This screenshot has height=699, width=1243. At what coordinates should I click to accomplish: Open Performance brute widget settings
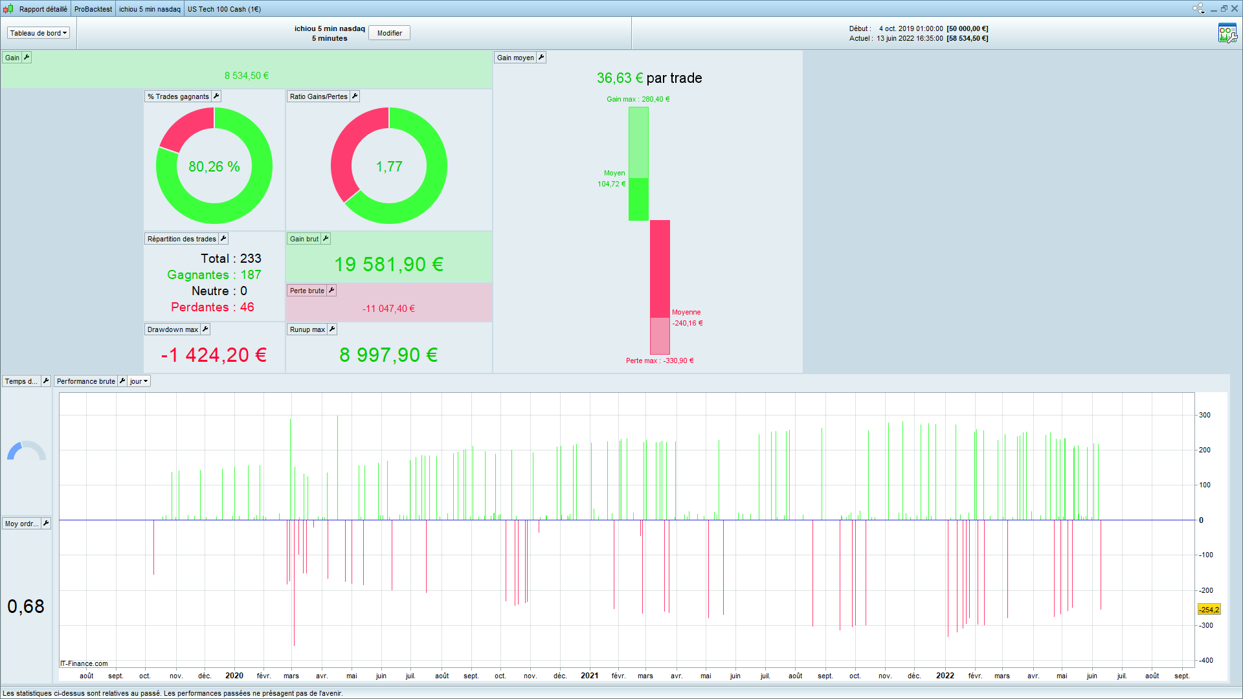[122, 381]
